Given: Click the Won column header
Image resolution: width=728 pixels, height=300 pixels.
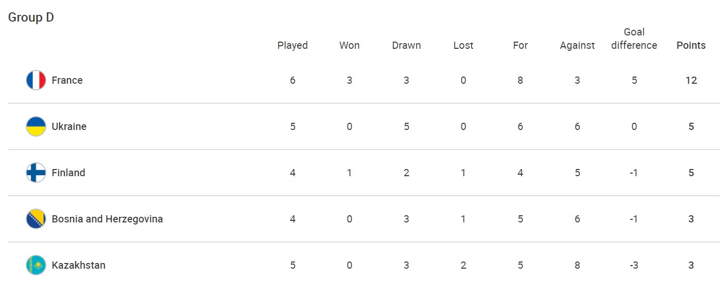Looking at the screenshot, I should tap(350, 45).
